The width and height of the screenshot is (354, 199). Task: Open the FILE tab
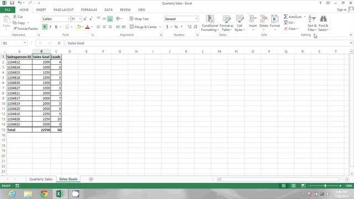pyautogui.click(x=8, y=10)
